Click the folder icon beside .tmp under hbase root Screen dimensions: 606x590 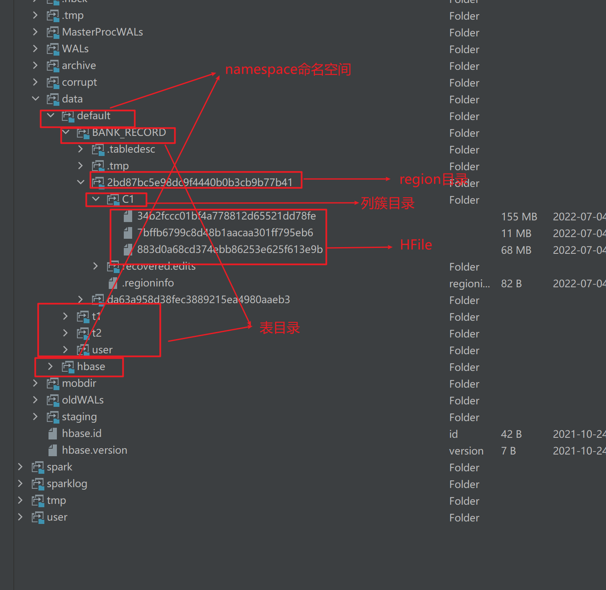(x=53, y=16)
